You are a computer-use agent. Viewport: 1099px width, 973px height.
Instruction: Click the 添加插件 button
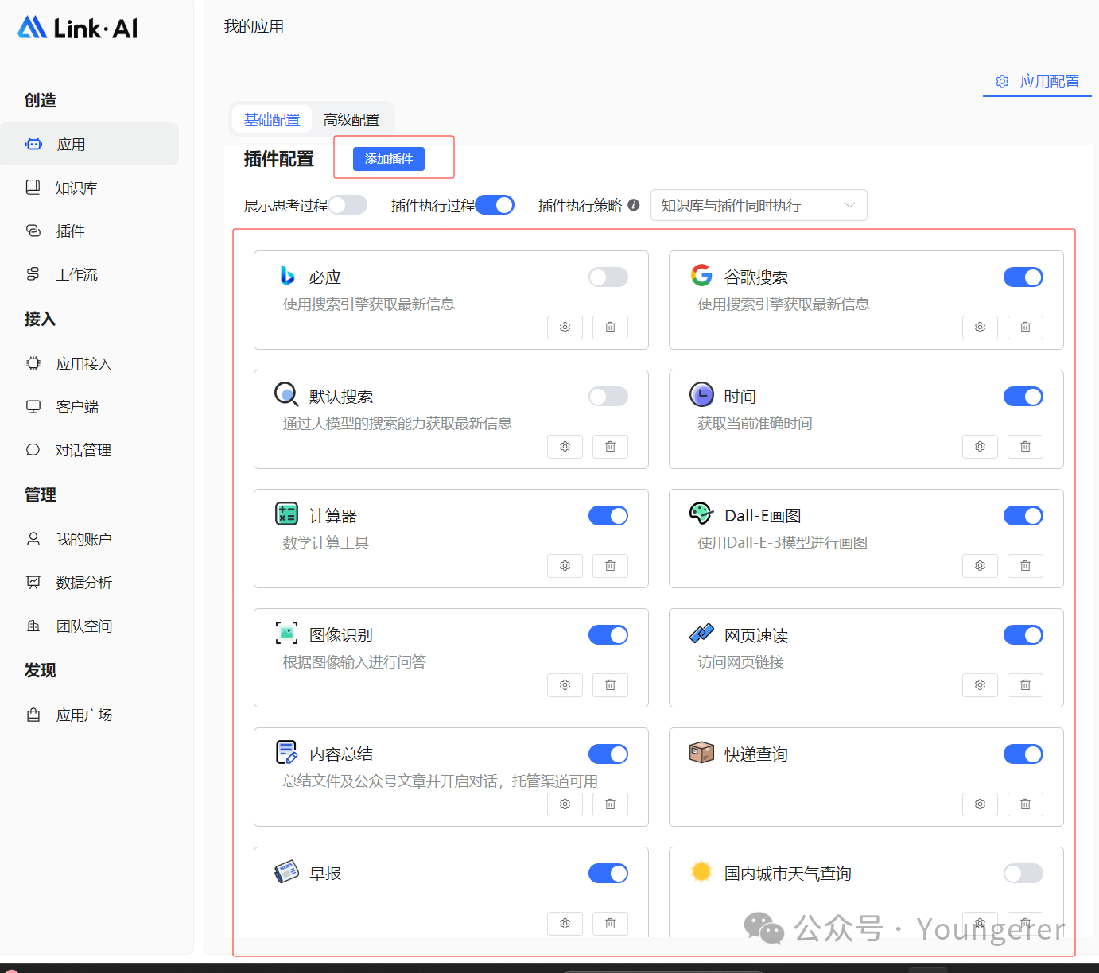click(x=389, y=159)
